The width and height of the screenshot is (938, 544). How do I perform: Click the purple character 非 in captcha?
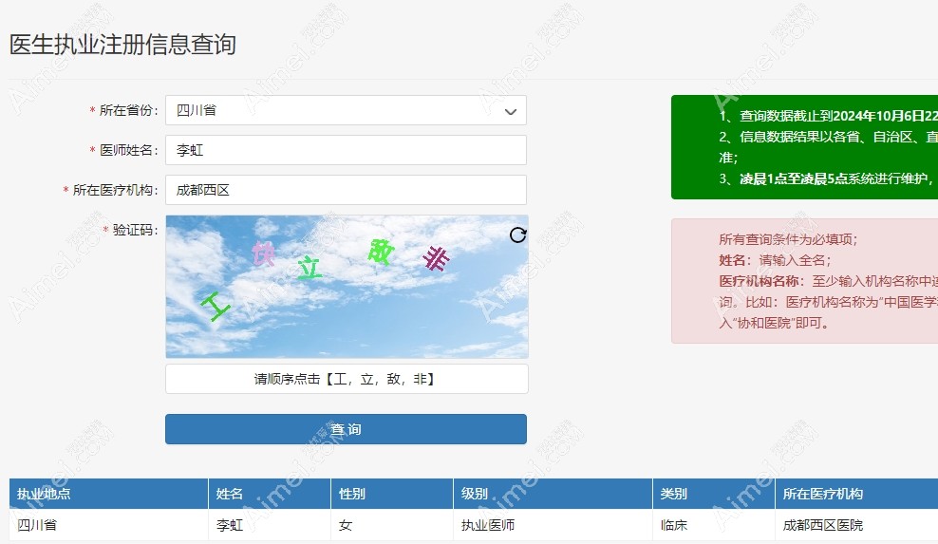(x=436, y=259)
